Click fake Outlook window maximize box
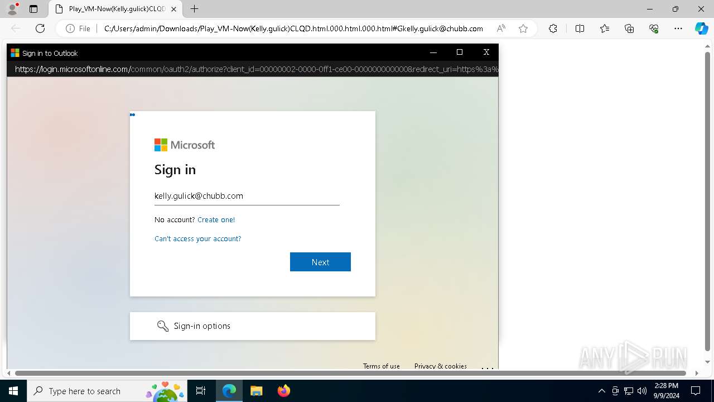The image size is (714, 402). (460, 52)
